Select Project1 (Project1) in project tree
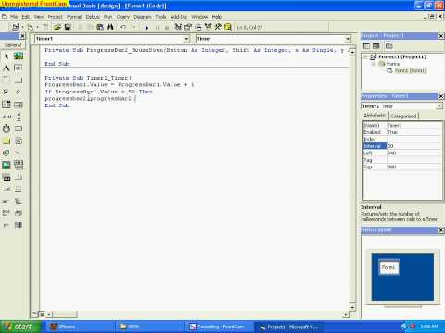Screen dimensions: 445x333 click(402, 57)
